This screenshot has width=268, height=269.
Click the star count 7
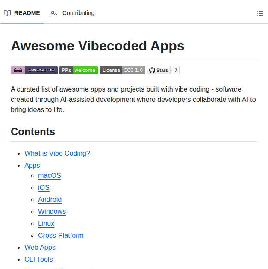(176, 70)
